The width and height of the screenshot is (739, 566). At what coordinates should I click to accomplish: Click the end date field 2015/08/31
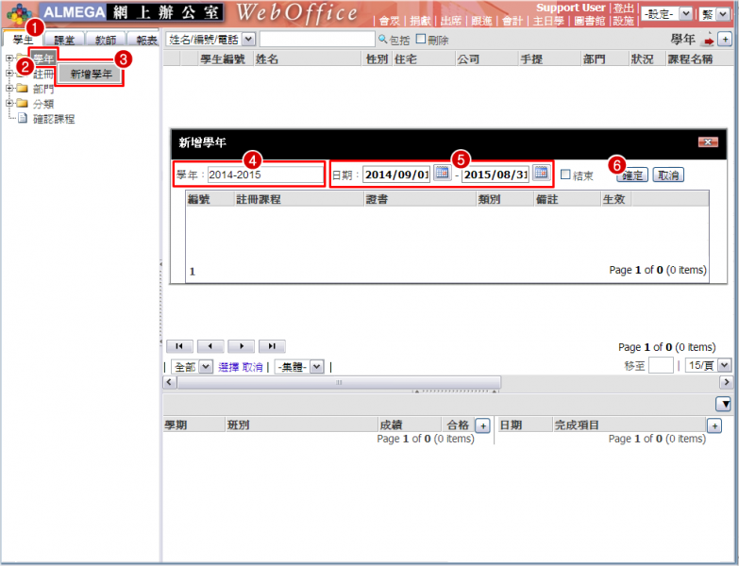(495, 175)
